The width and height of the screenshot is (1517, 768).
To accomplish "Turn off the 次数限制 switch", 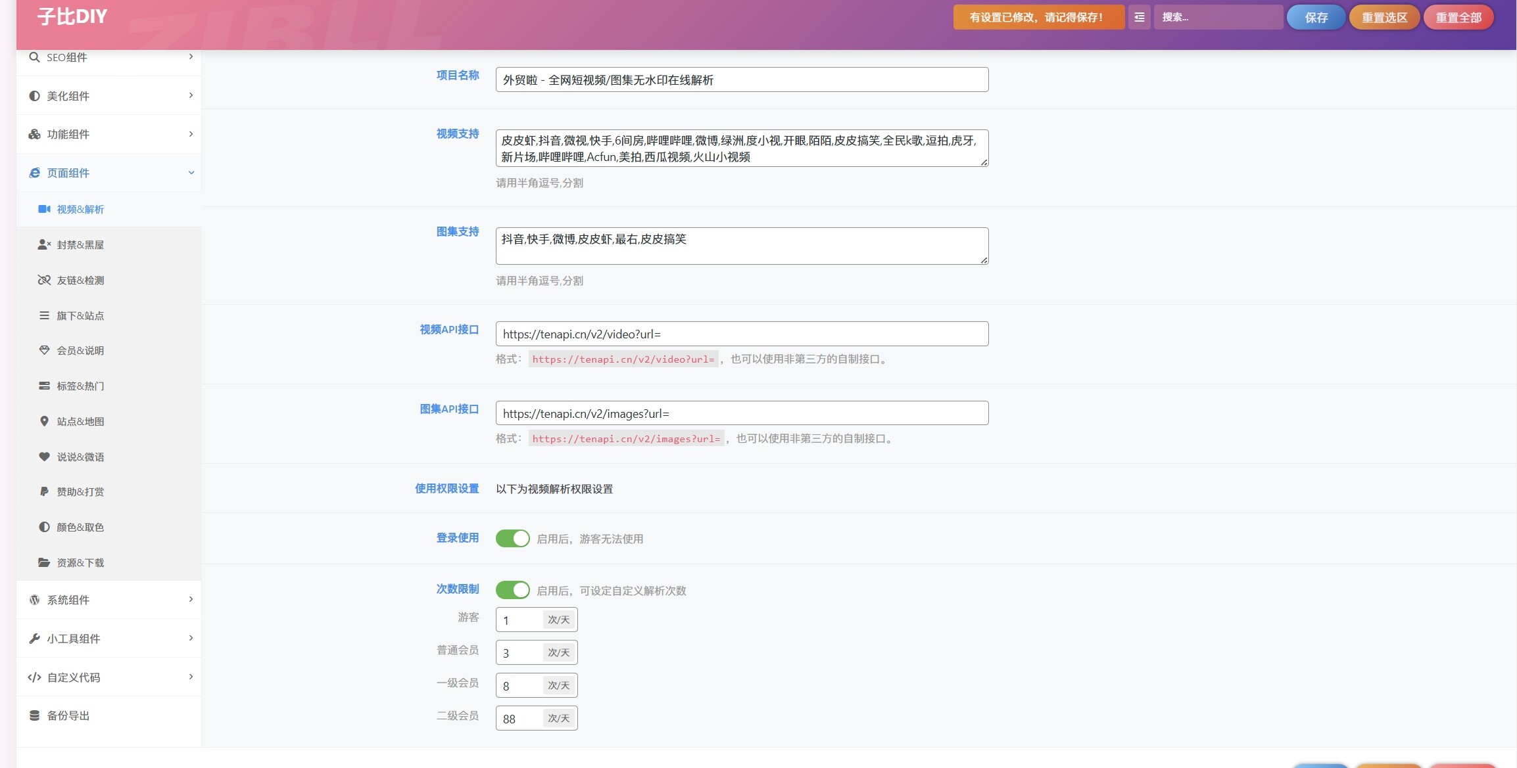I will tap(513, 589).
